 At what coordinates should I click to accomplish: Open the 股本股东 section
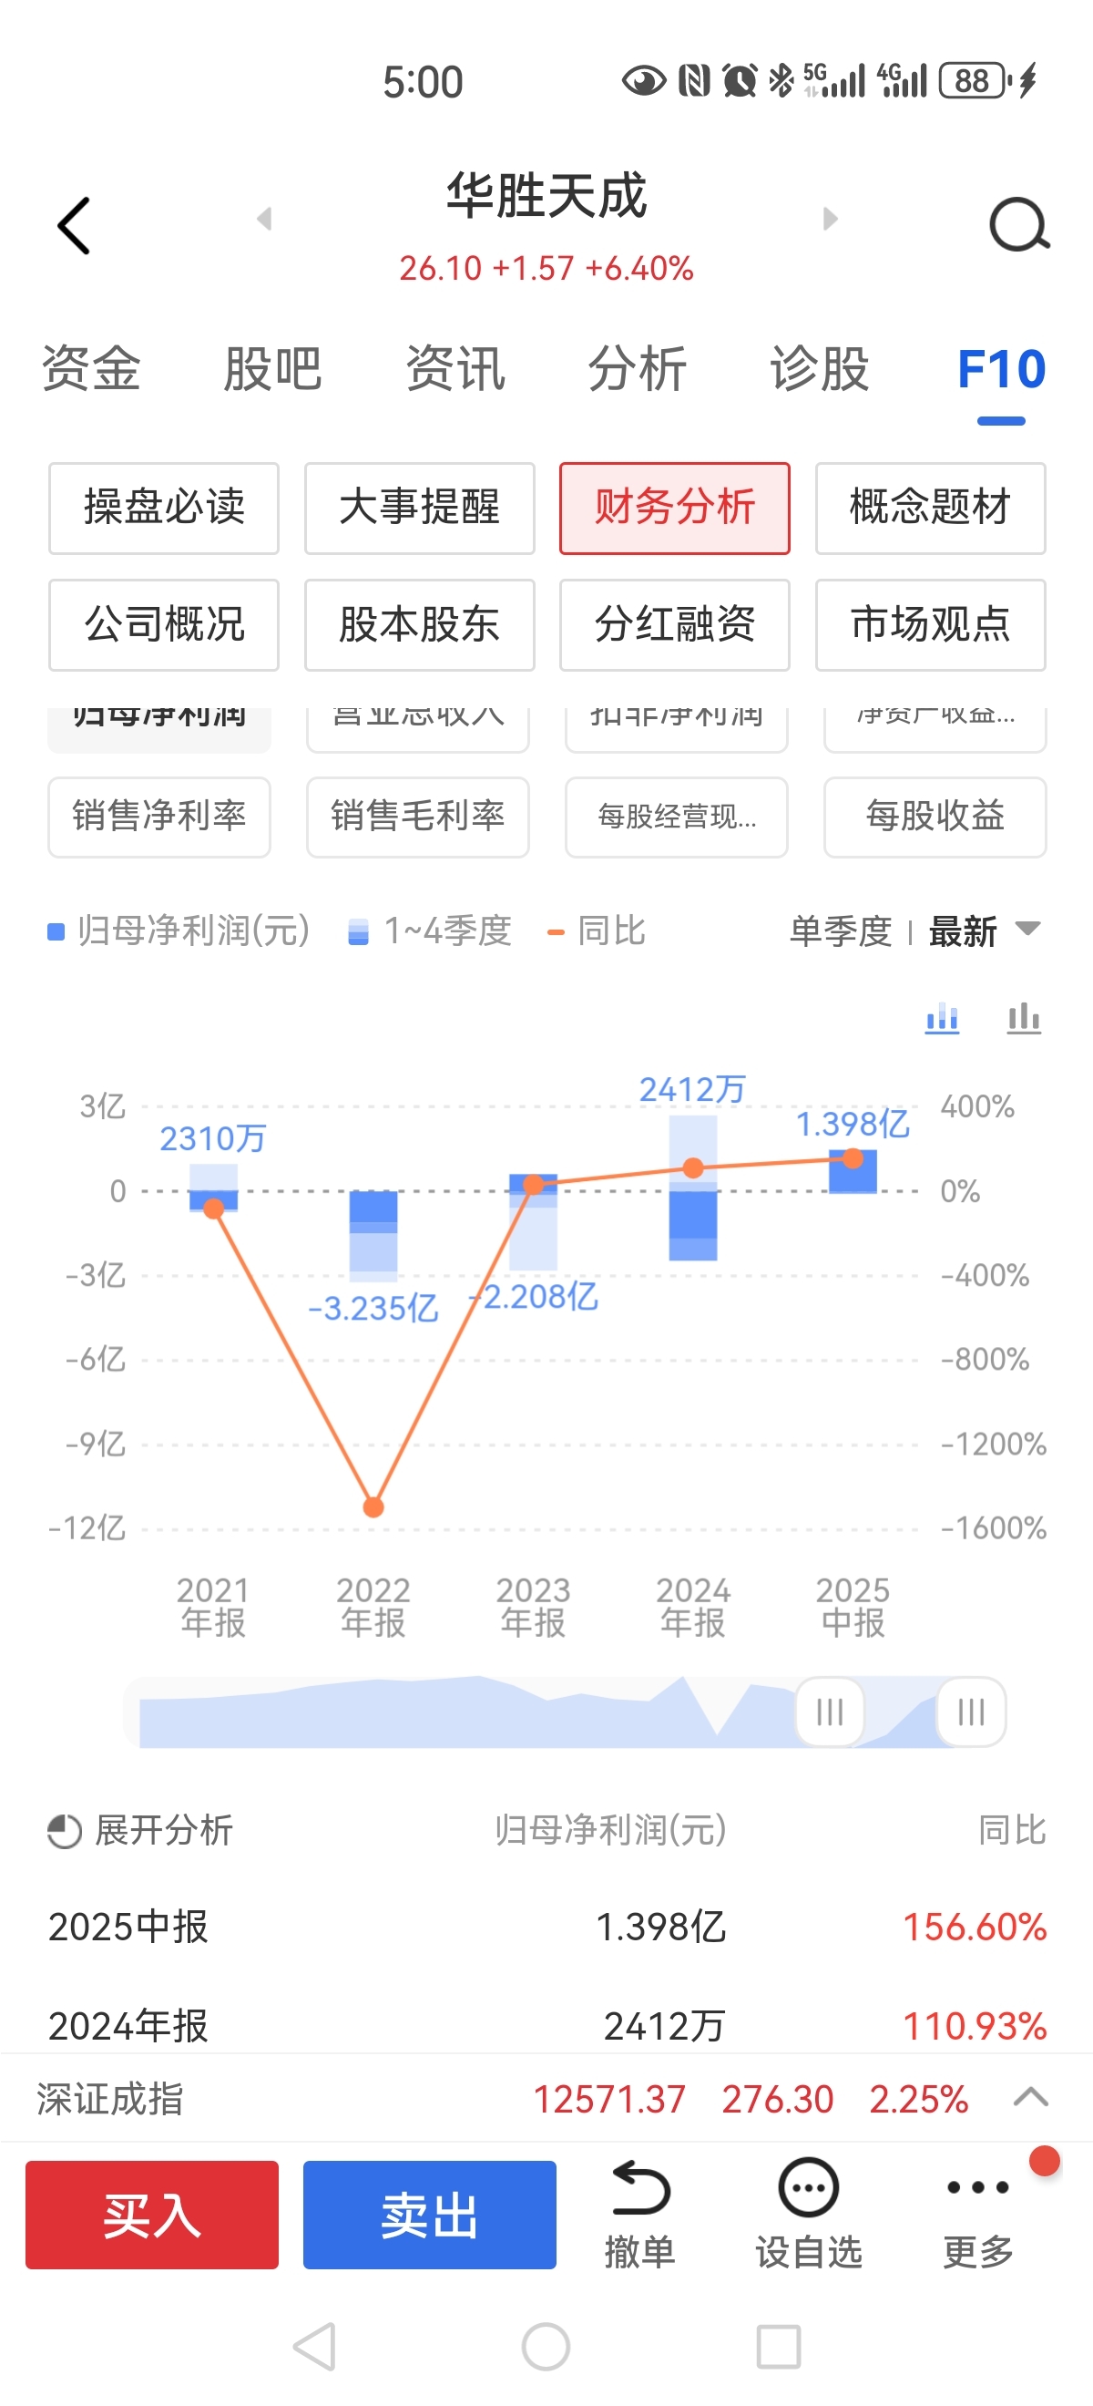[x=419, y=625]
